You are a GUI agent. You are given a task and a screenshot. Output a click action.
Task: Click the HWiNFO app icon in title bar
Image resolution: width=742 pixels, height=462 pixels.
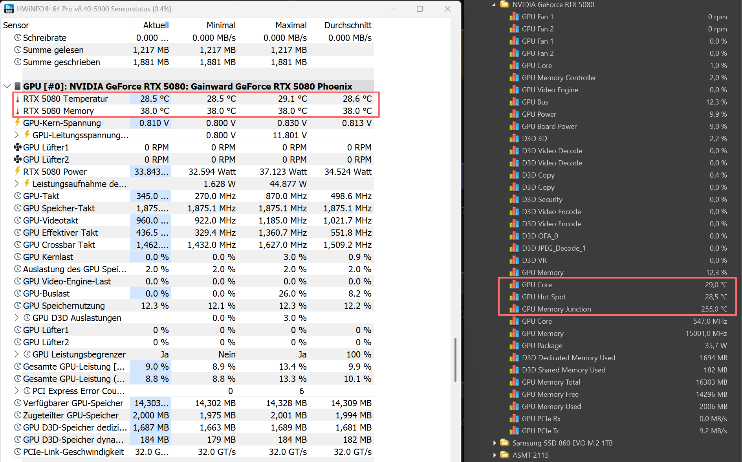tap(9, 9)
